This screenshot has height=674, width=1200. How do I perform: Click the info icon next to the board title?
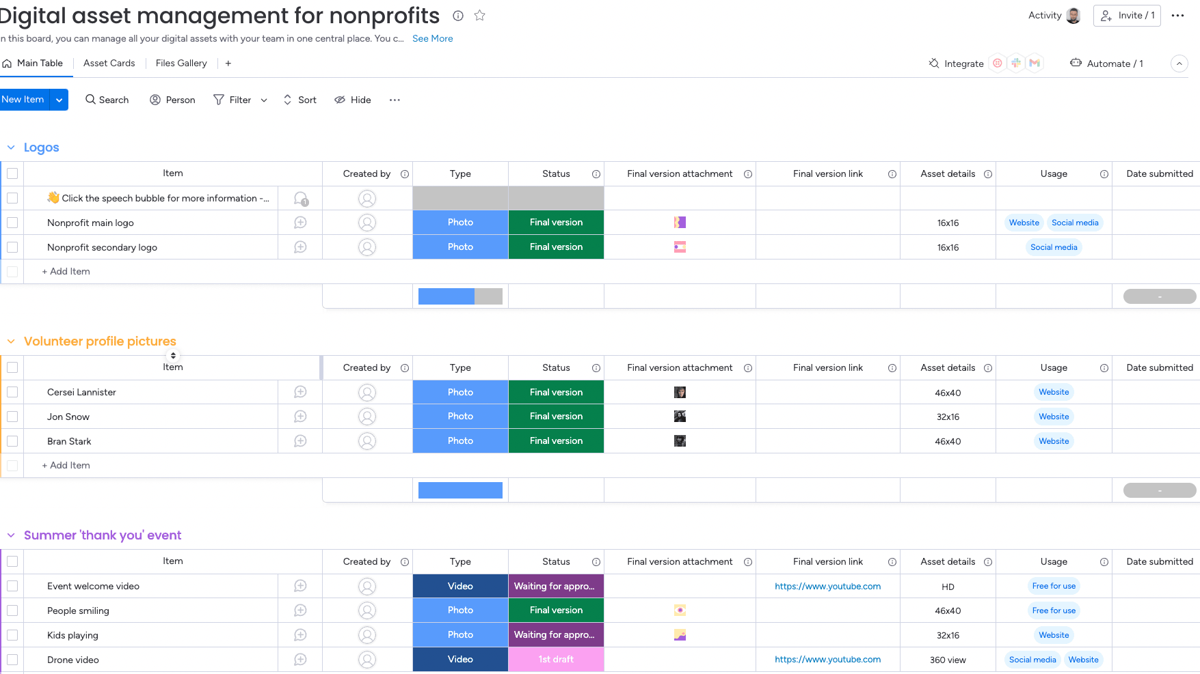click(457, 15)
